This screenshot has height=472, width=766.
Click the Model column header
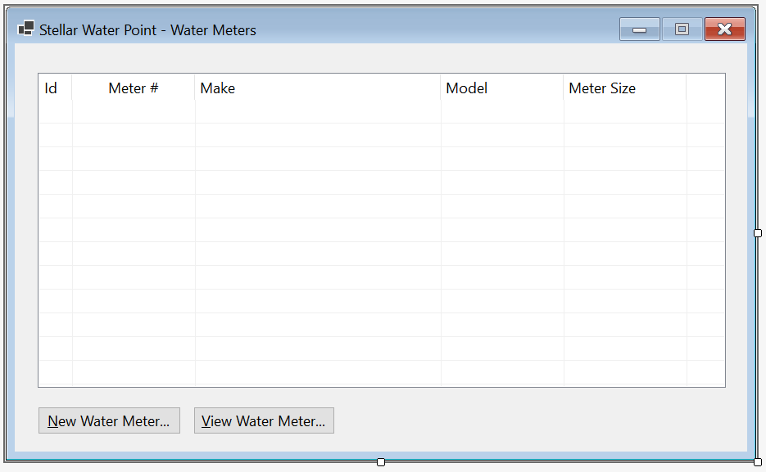[x=501, y=88]
